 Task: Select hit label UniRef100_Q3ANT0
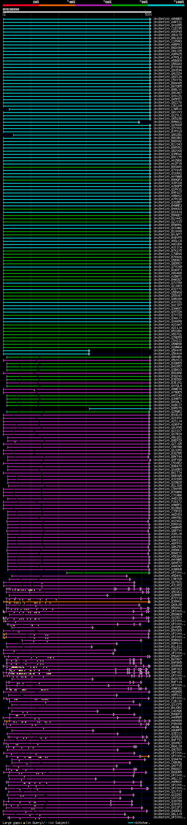[x=168, y=399]
